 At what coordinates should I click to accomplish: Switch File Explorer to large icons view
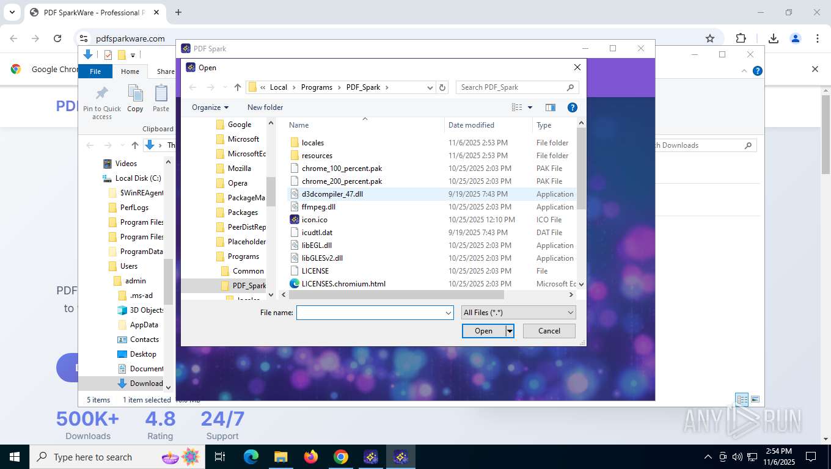click(755, 400)
